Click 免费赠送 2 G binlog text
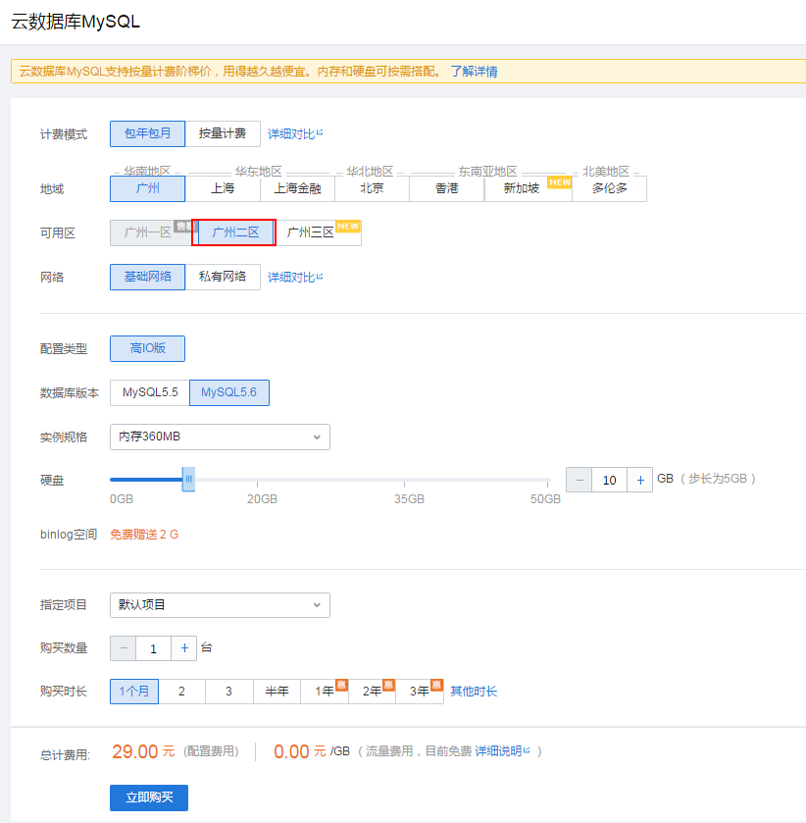The image size is (806, 823). click(144, 535)
